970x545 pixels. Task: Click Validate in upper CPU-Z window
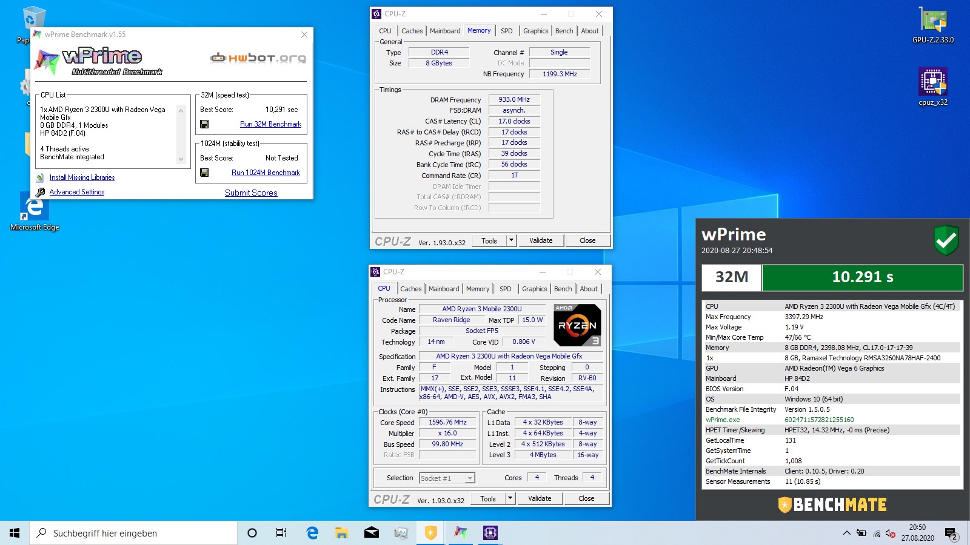[541, 240]
